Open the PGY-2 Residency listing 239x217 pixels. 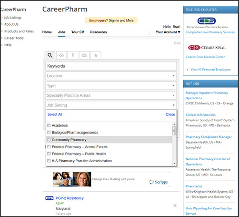click(70, 198)
